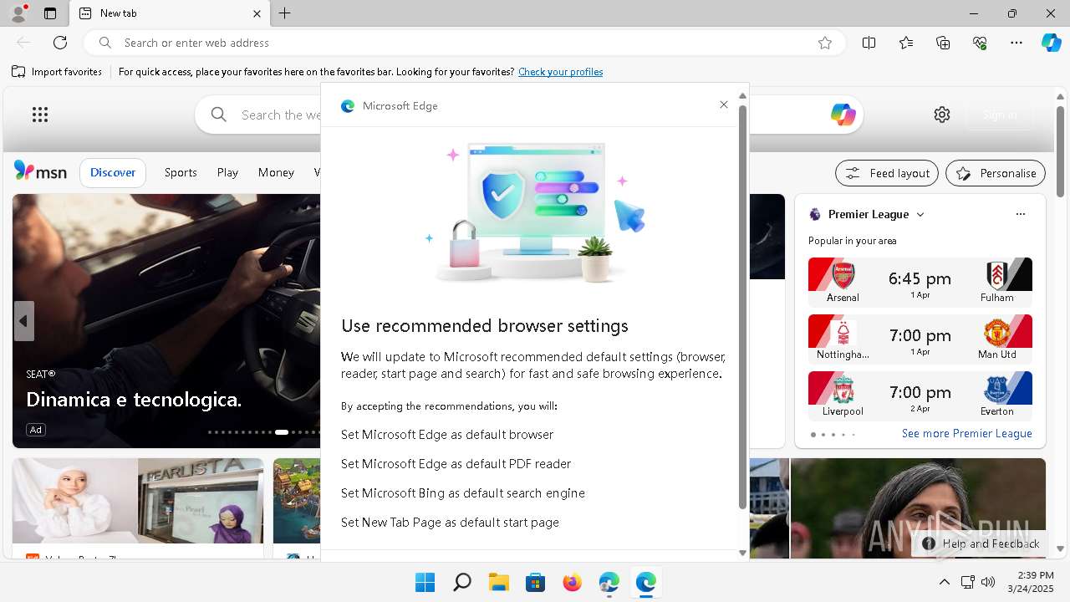
Task: Open the Copilot sidebar icon
Action: (x=1051, y=43)
